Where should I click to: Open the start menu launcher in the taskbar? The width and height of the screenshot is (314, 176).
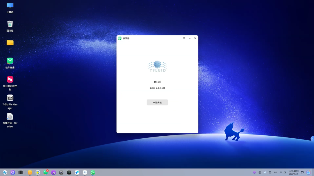pyautogui.click(x=5, y=173)
